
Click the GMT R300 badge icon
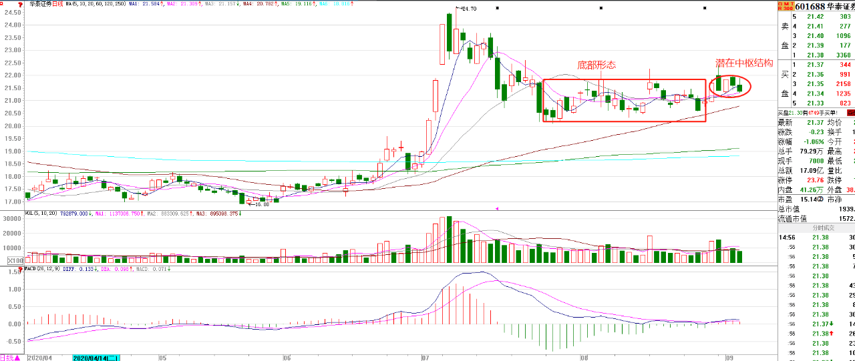(x=784, y=5)
